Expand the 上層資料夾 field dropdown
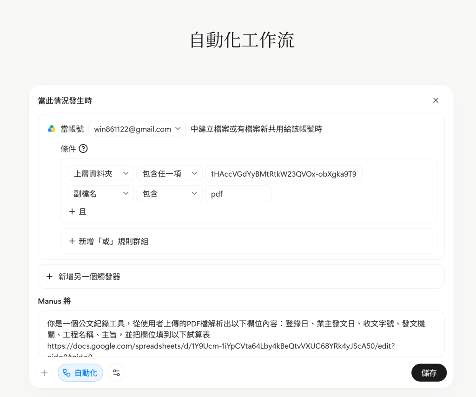This screenshot has height=397, width=476. tap(101, 173)
